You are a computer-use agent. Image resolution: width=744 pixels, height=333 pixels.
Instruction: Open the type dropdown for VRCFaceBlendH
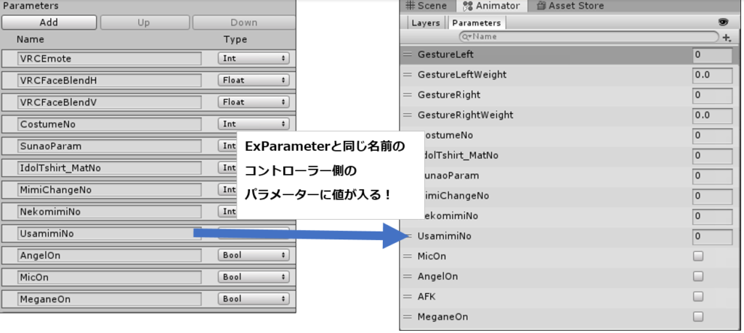tap(254, 81)
